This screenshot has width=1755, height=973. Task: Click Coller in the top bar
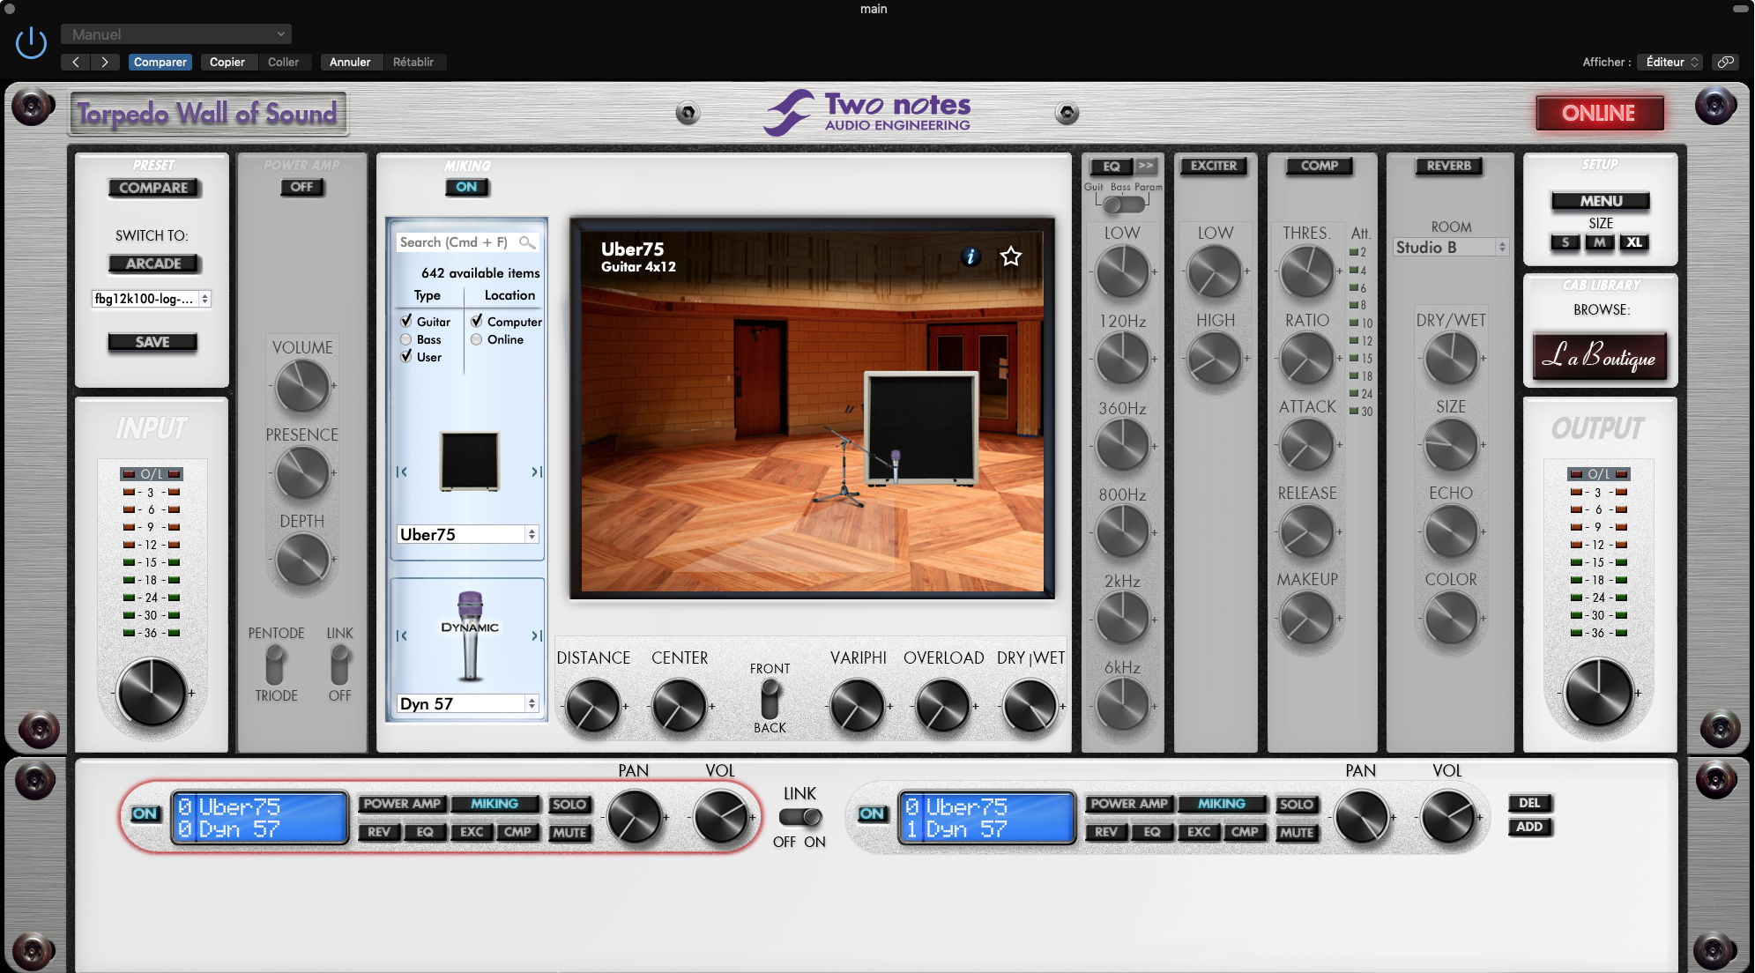(283, 62)
